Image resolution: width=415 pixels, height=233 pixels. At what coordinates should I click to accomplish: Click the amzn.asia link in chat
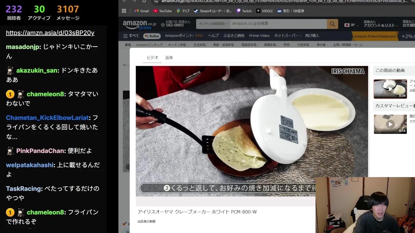point(50,33)
